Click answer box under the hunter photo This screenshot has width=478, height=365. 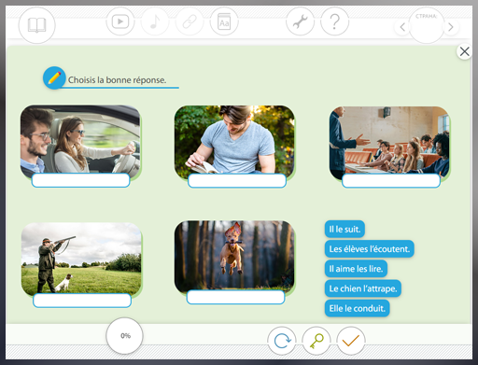coord(82,301)
